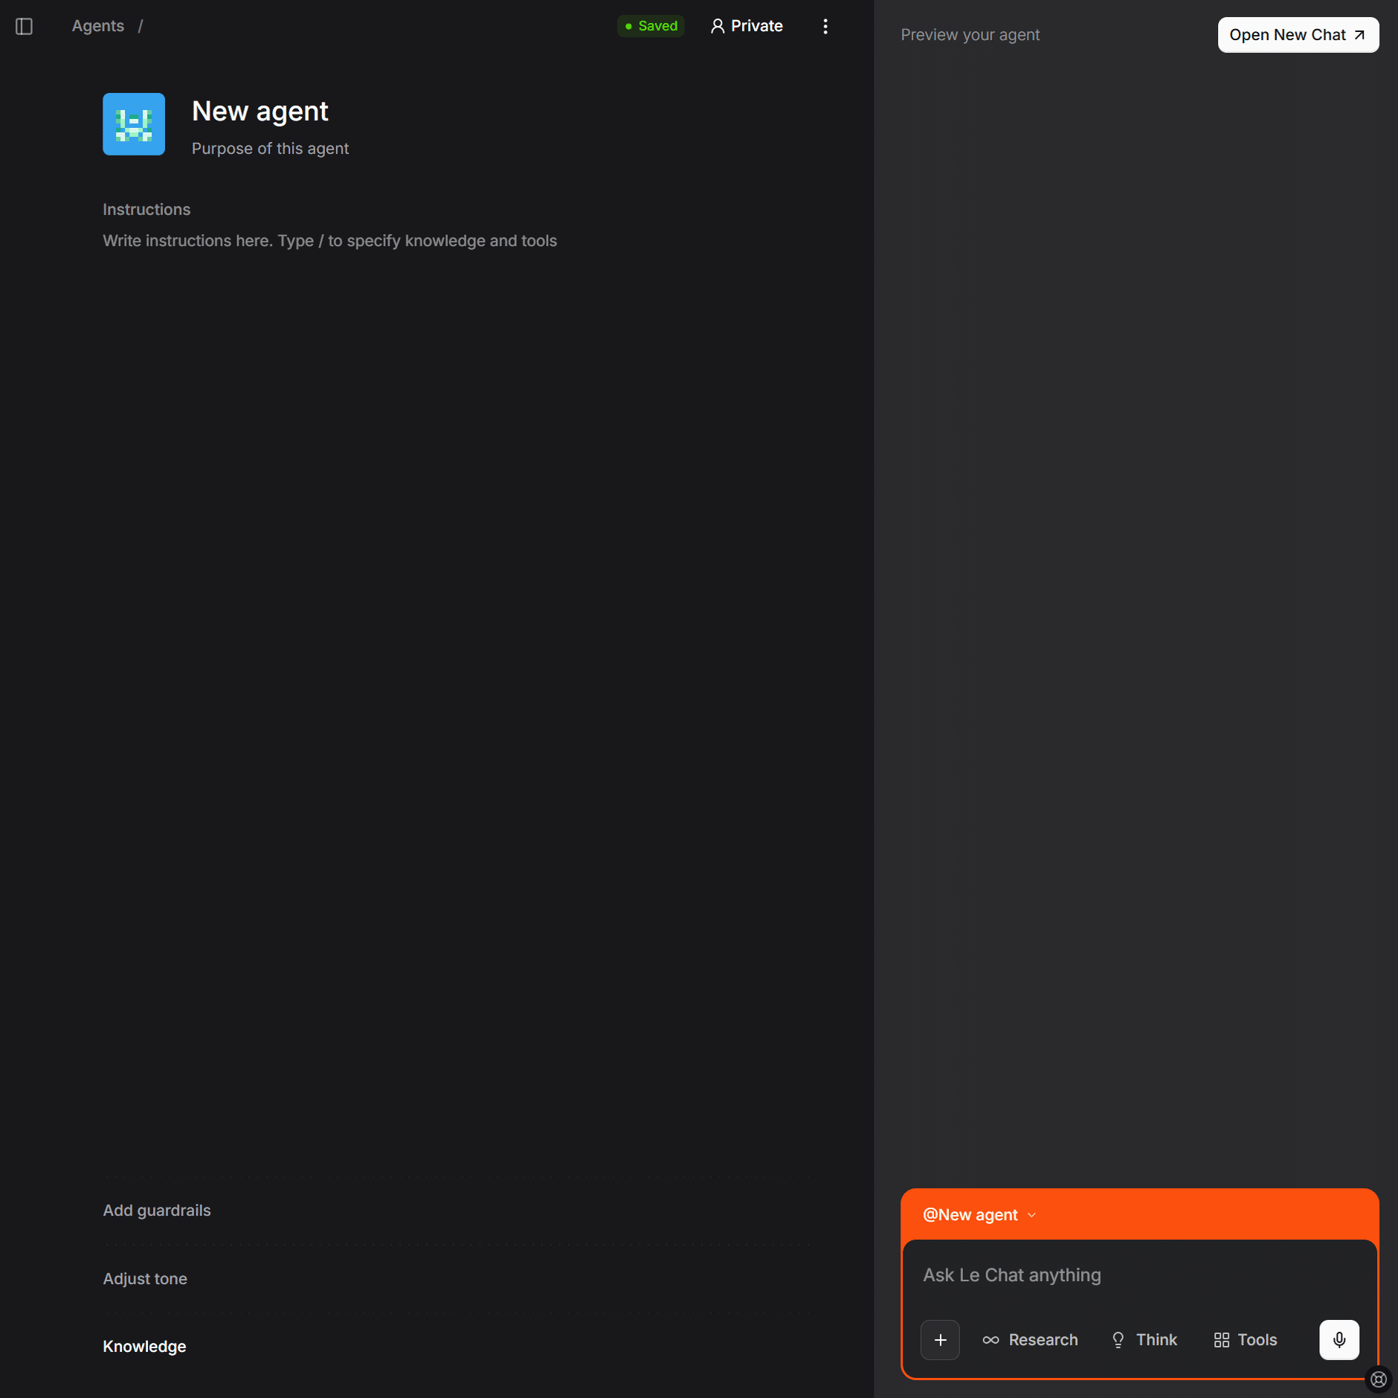The image size is (1398, 1398).
Task: Click the help lifebuoy icon
Action: coord(1378,1379)
